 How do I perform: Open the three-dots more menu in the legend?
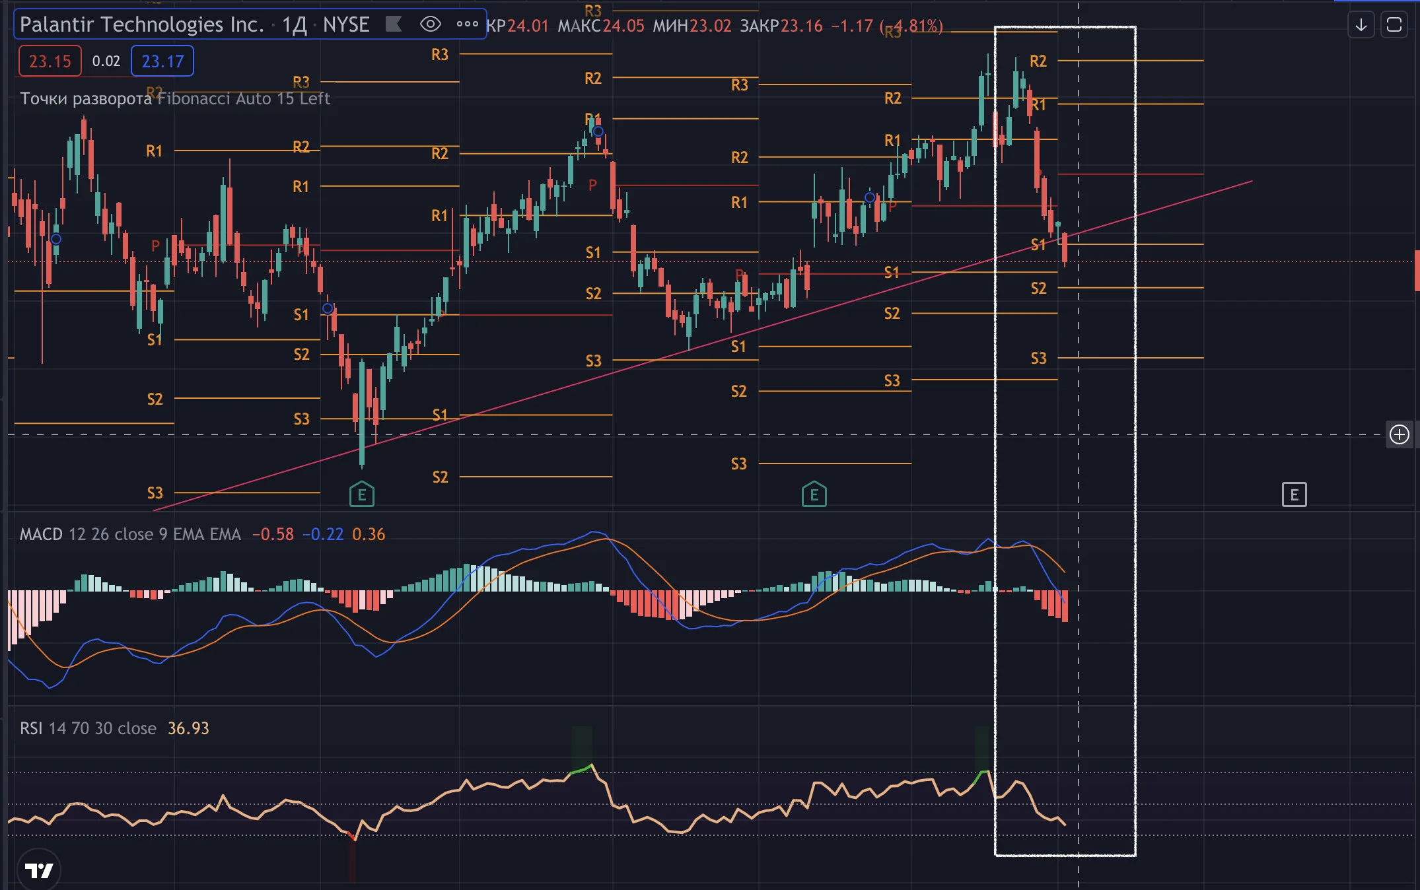tap(468, 24)
